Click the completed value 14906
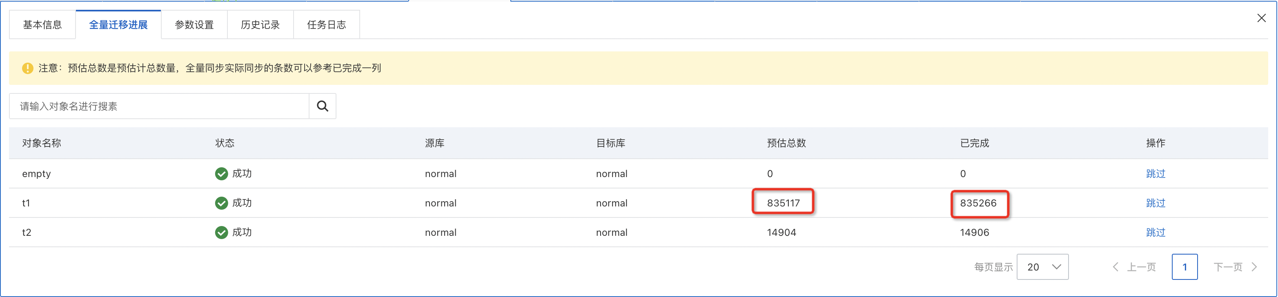 coord(974,232)
